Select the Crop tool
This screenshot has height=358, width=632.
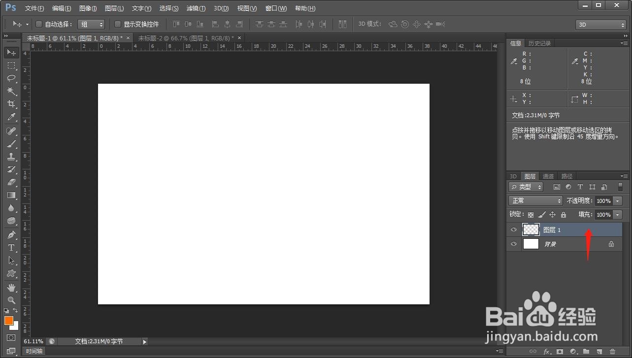pos(11,104)
